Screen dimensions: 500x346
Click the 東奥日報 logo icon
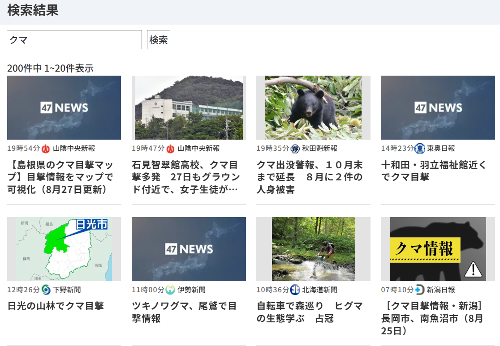420,149
